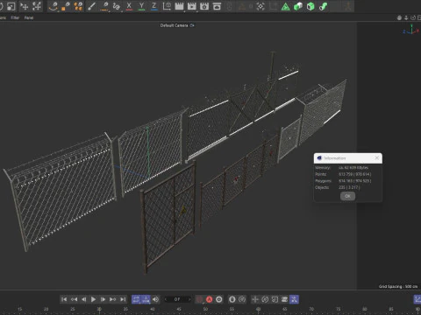Click frame 40 on the timeline ruler
The image size is (421, 315).
click(x=153, y=309)
